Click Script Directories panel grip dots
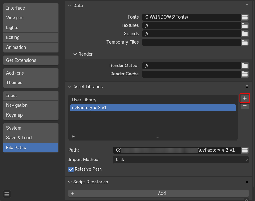This screenshot has width=255, height=201. (247, 182)
